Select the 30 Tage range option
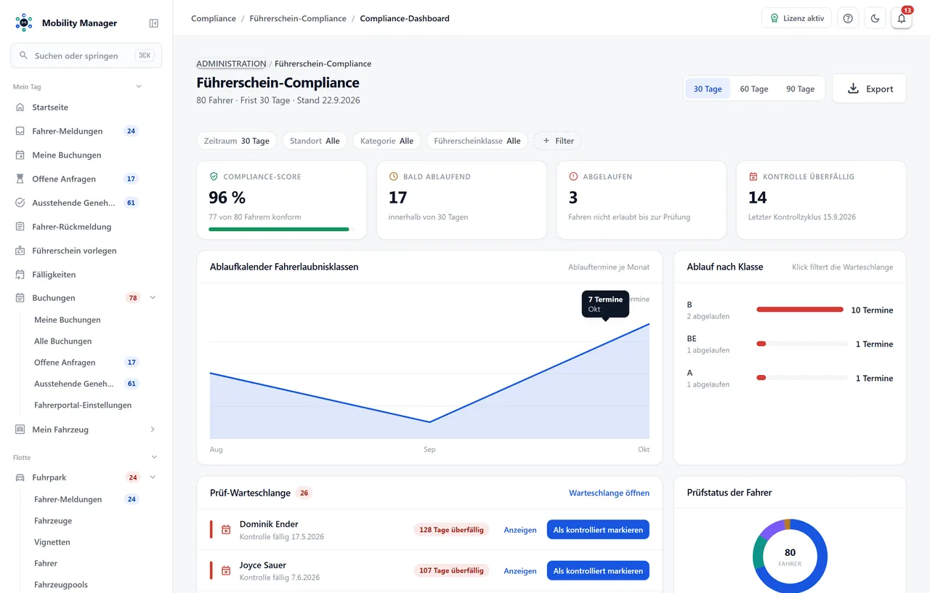The height and width of the screenshot is (593, 930). [708, 89]
